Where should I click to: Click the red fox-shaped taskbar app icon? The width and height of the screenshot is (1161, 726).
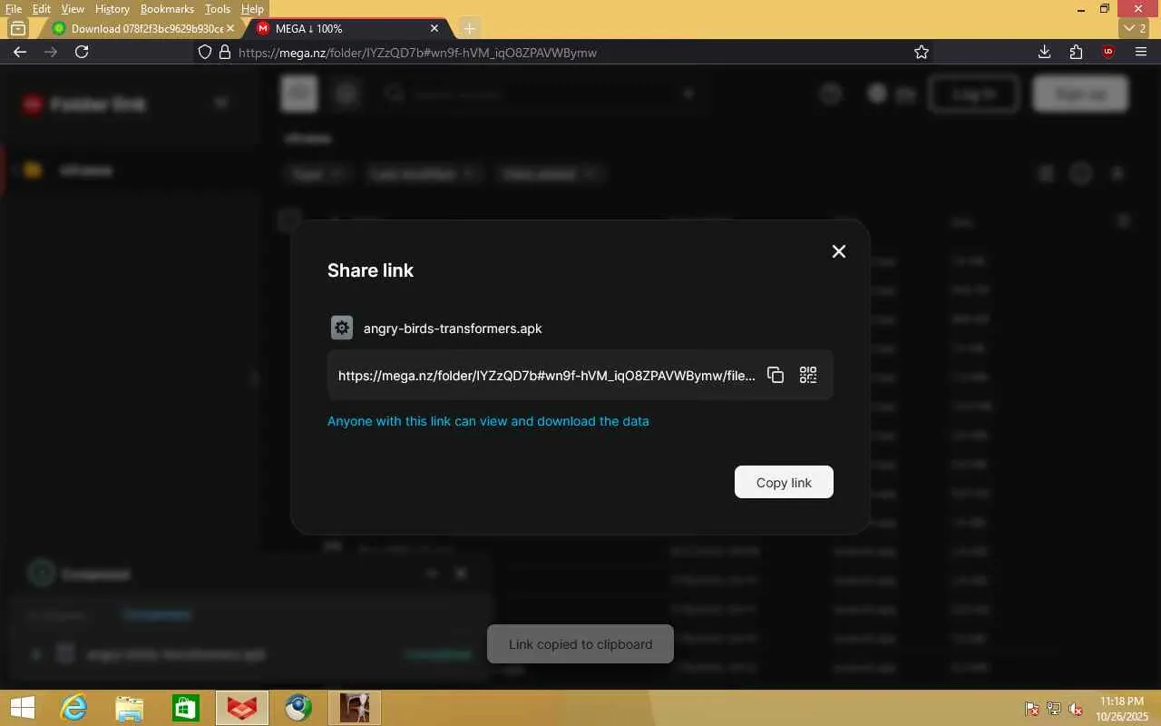click(242, 708)
